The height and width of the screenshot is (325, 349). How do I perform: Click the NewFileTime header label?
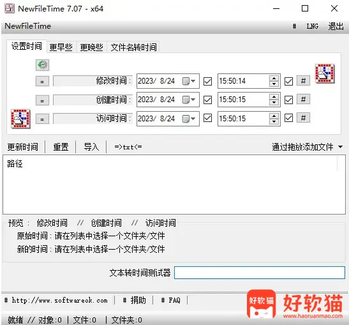click(x=28, y=26)
